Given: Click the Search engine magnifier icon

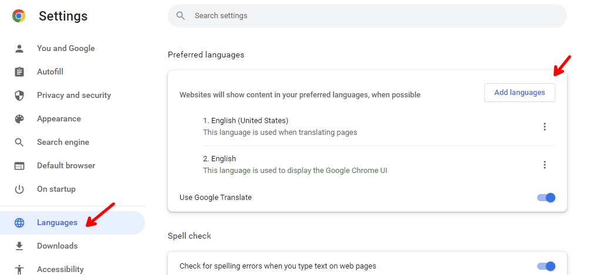Looking at the screenshot, I should click(x=19, y=142).
